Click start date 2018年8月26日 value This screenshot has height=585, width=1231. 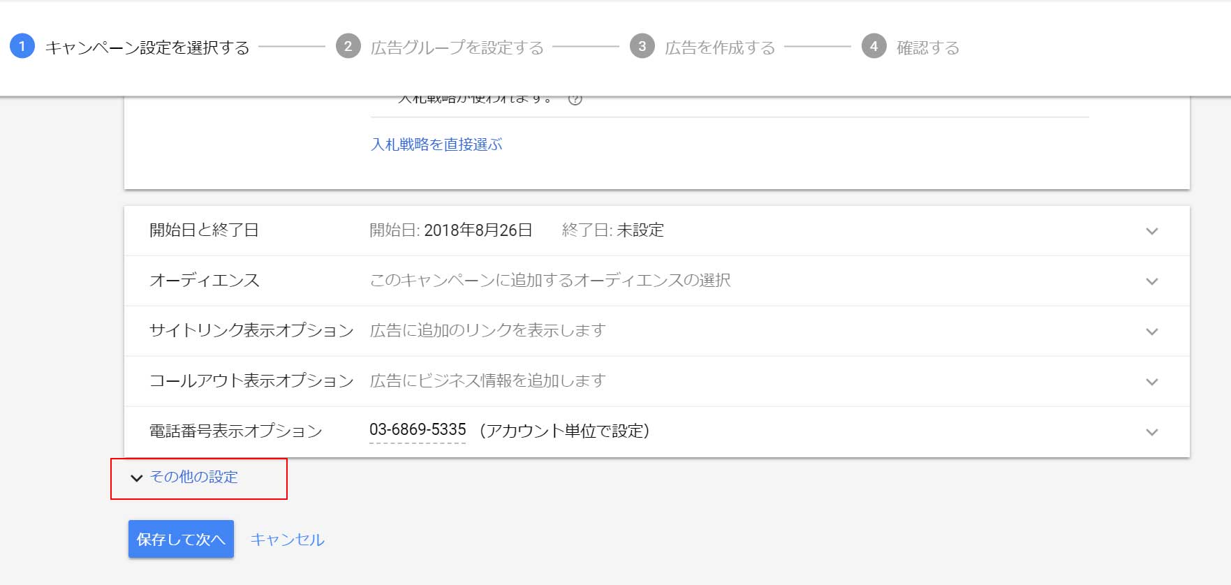(x=478, y=230)
